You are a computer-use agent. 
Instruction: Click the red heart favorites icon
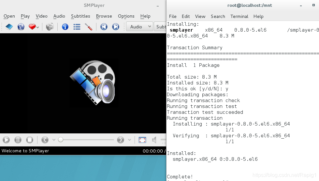(32, 27)
